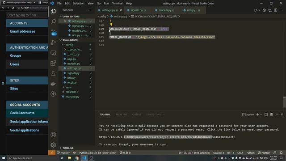
Task: Open the Selection menu
Action: [x=79, y=3]
